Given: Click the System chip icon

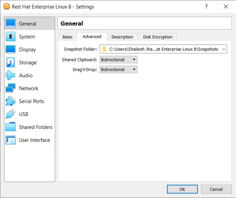Looking at the screenshot, I should pos(11,36).
